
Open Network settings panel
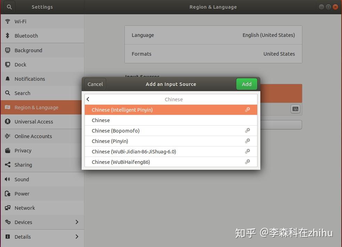click(x=42, y=208)
